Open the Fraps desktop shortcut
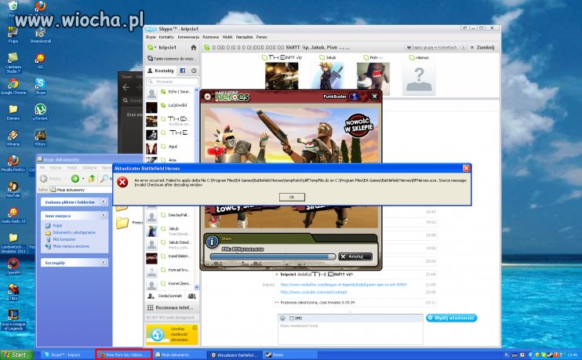Viewport: 582px width, 360px height. coord(13,35)
